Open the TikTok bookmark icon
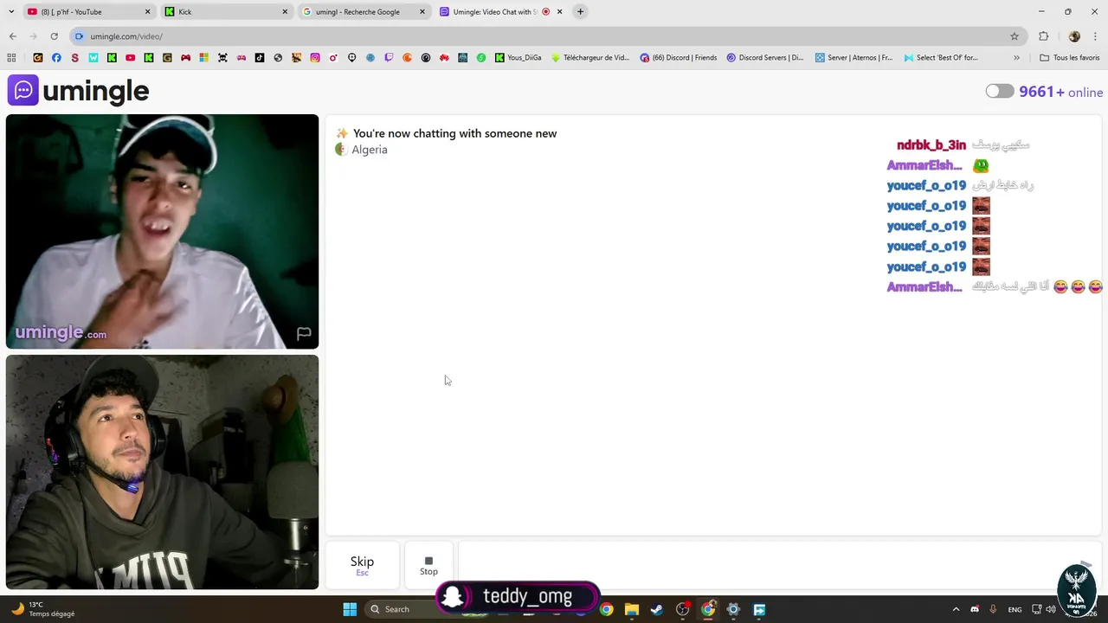This screenshot has height=623, width=1108. pos(260,58)
